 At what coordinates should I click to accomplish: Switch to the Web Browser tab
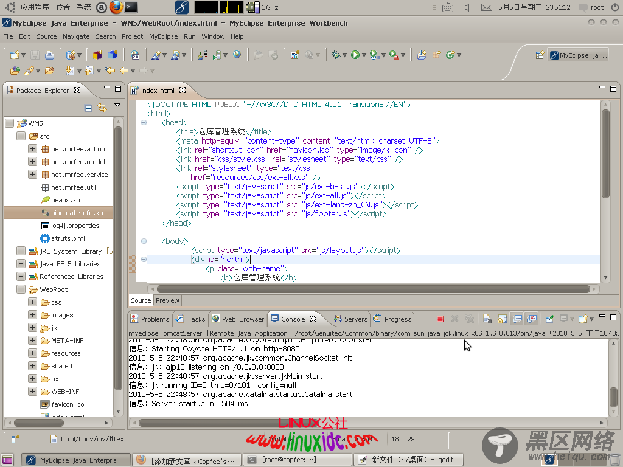(x=238, y=319)
